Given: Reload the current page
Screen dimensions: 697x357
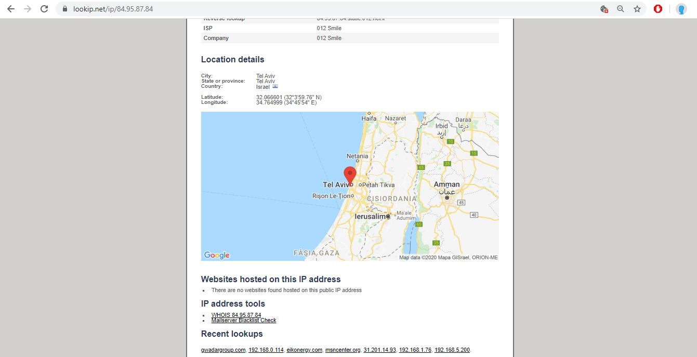Looking at the screenshot, I should [x=45, y=9].
